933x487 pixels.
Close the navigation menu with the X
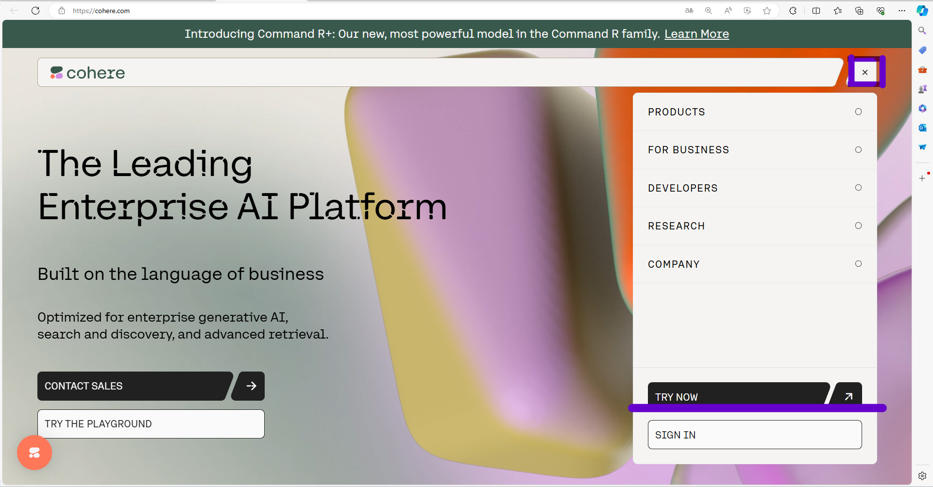click(865, 72)
